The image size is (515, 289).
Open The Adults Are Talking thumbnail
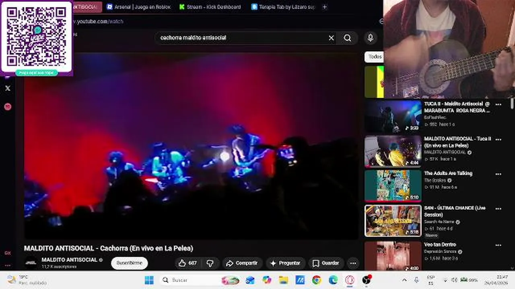(393, 186)
